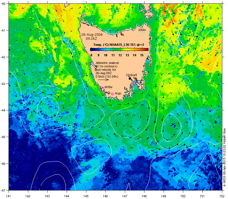
Task: Select the Argo float circle near longitude 151.5, latitude -44
Action: coord(211,110)
